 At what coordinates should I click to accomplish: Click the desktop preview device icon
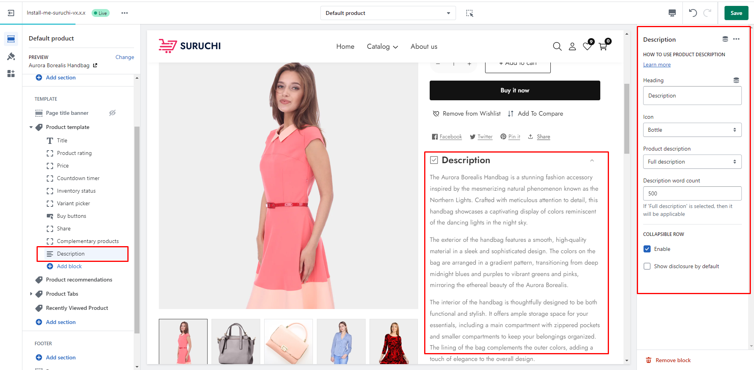pos(672,13)
